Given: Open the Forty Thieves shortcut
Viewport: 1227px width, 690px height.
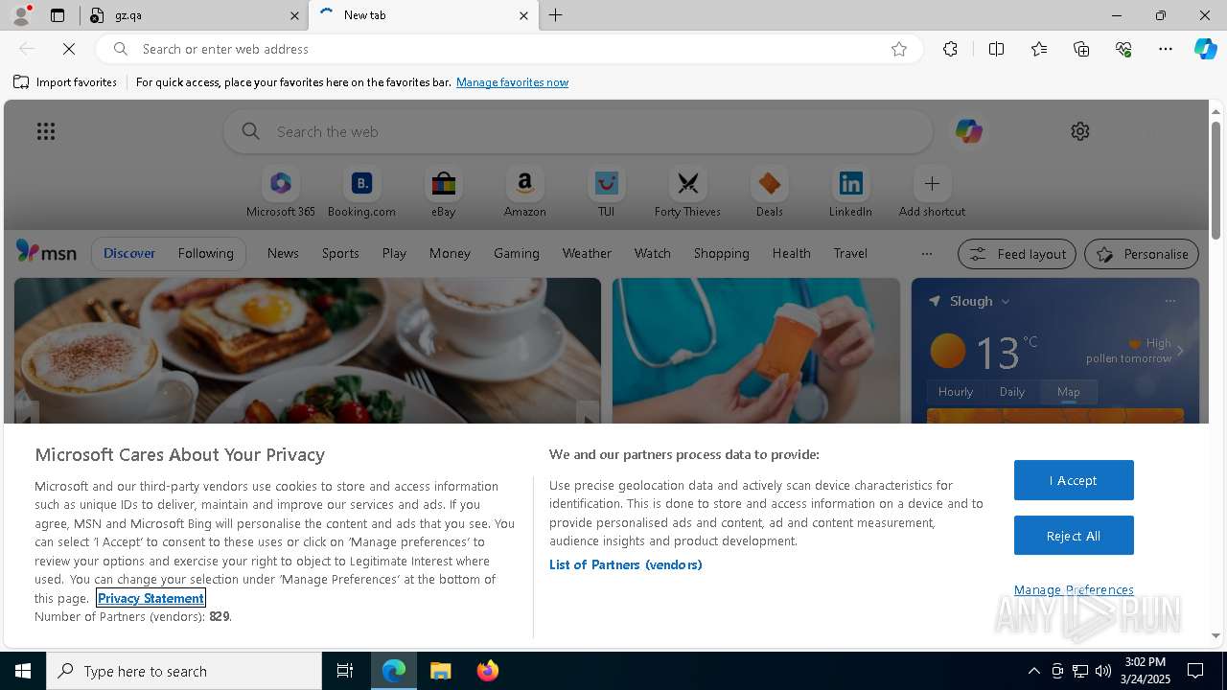Looking at the screenshot, I should [x=687, y=193].
